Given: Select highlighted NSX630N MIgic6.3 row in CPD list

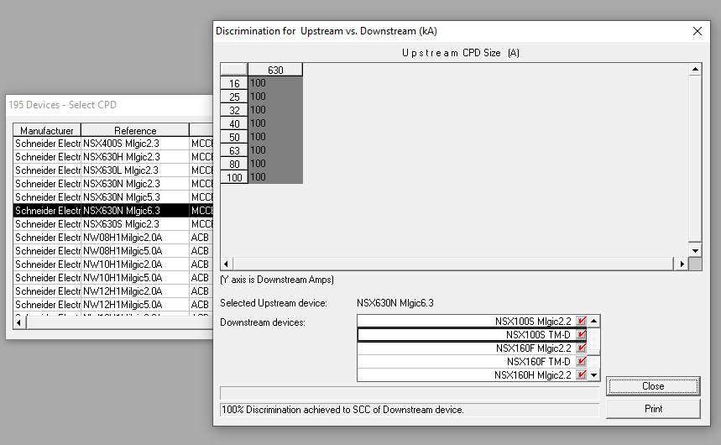Looking at the screenshot, I should (113, 210).
